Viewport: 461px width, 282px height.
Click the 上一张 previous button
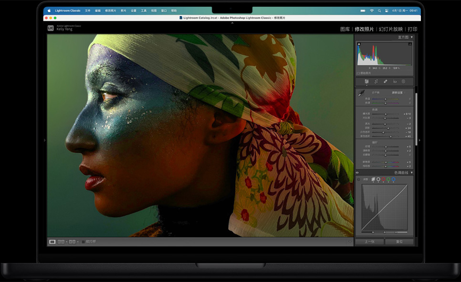(x=369, y=242)
